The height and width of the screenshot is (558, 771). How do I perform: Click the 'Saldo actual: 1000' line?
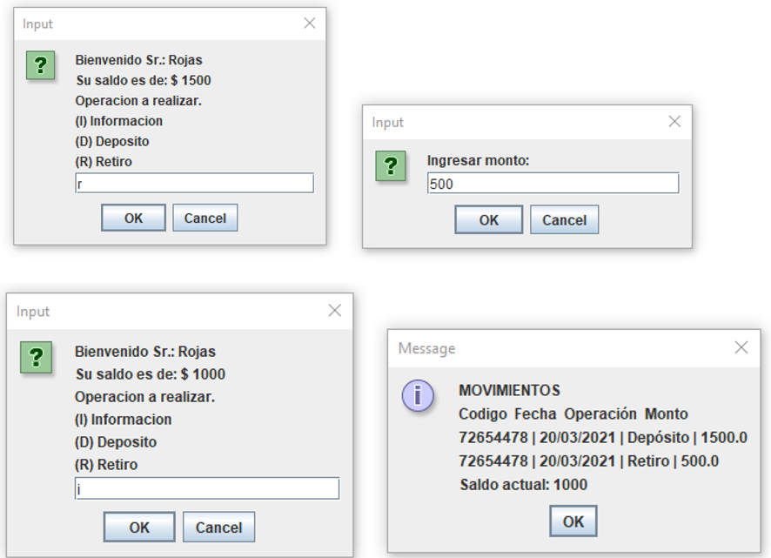coord(524,485)
